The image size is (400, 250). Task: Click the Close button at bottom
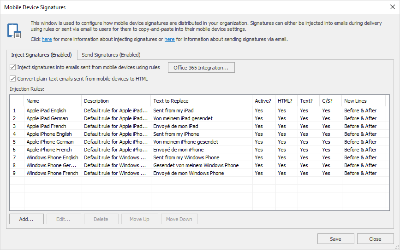coord(375,239)
